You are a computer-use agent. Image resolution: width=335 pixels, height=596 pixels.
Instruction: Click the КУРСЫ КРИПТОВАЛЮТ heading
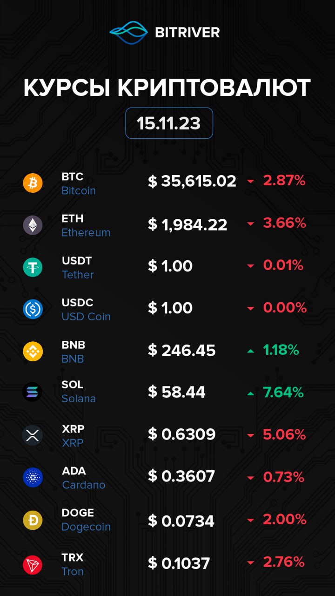pos(167,88)
